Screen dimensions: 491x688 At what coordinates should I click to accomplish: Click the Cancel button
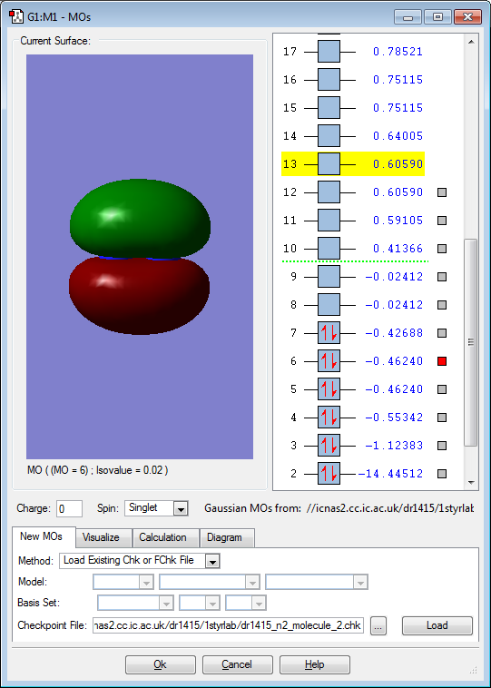(238, 664)
